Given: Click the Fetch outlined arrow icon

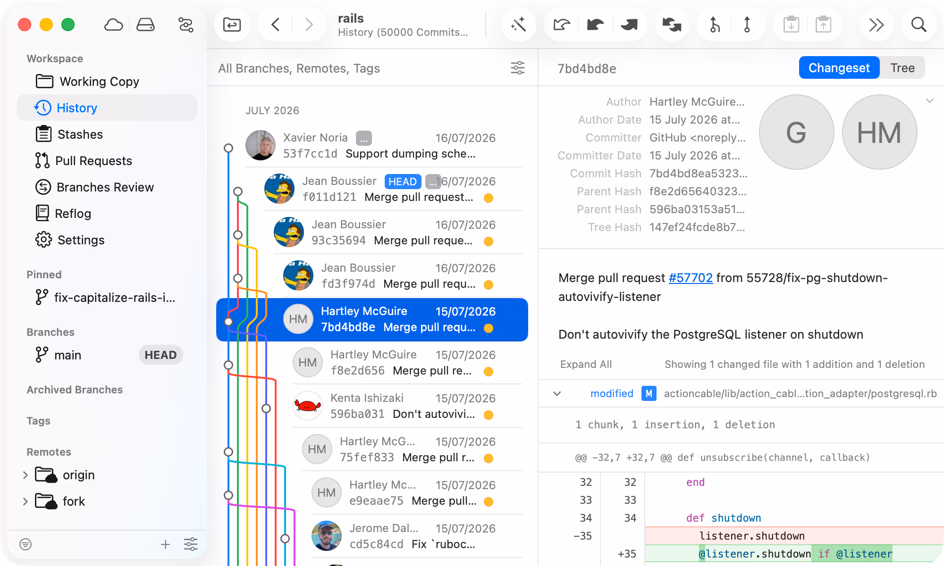Looking at the screenshot, I should (x=562, y=25).
